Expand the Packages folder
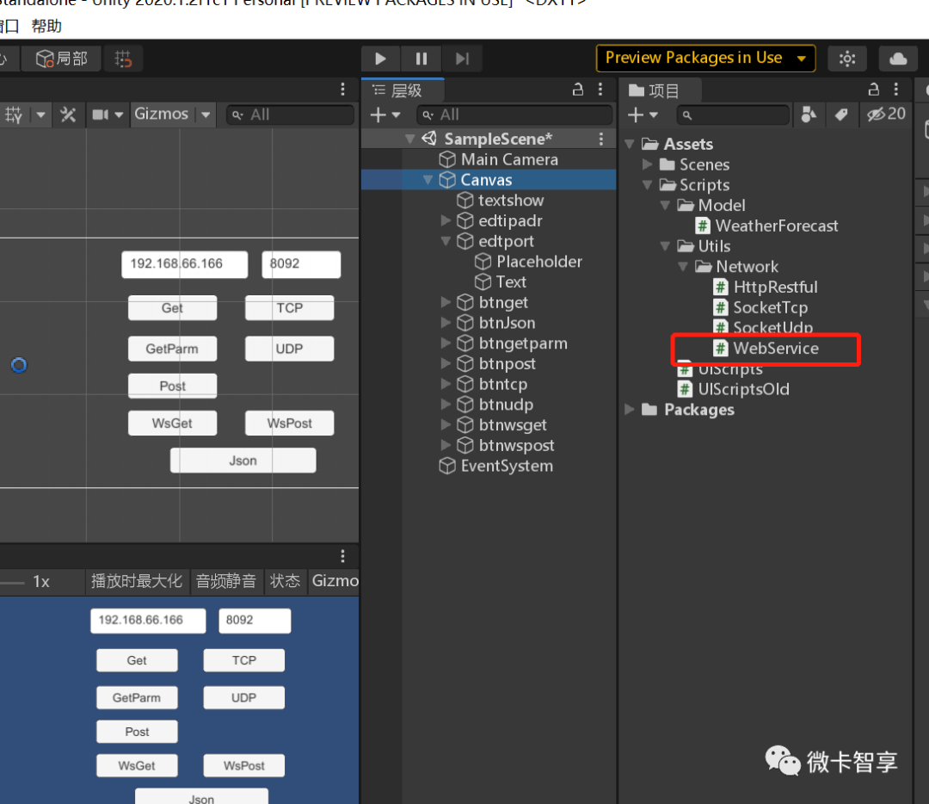 coord(630,410)
